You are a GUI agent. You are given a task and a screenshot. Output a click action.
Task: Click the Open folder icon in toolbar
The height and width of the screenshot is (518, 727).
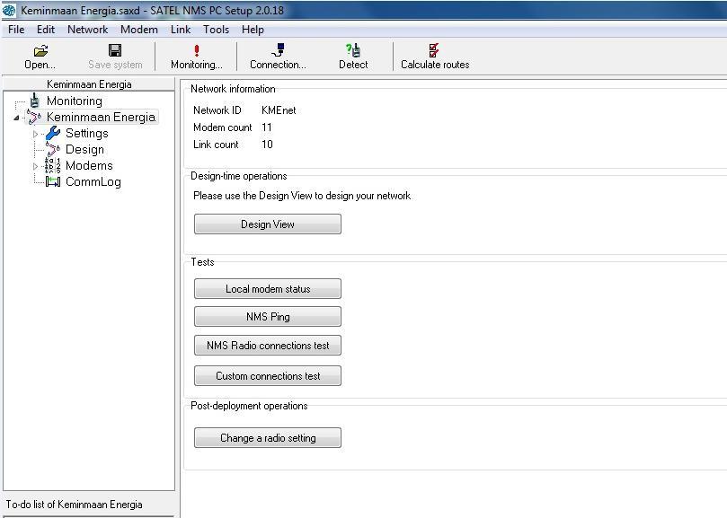point(40,50)
